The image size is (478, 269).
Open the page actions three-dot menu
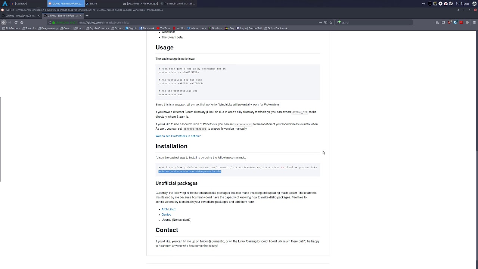pyautogui.click(x=320, y=22)
